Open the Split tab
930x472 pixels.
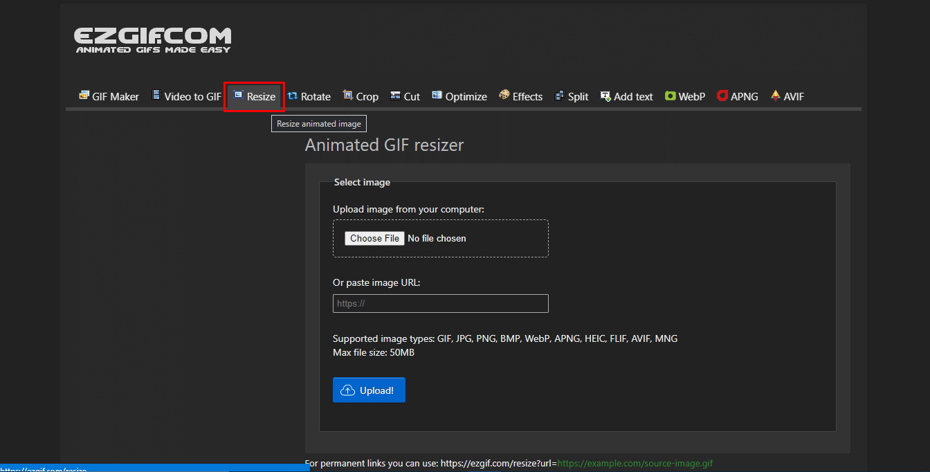click(572, 96)
